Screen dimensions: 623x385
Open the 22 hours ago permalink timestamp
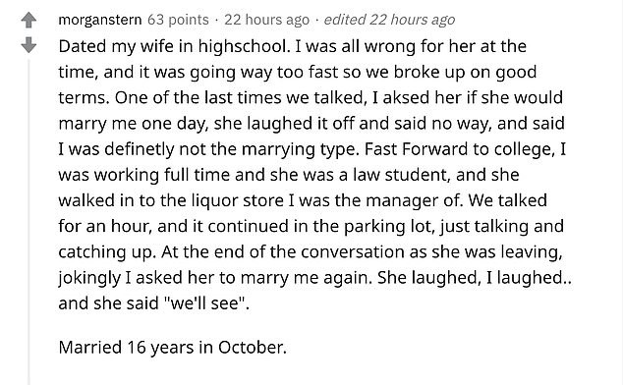point(266,20)
